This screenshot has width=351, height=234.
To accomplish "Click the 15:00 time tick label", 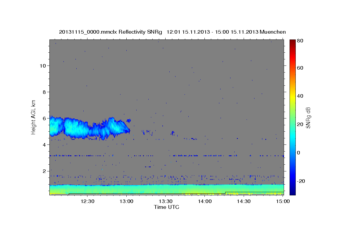I will tap(283, 201).
